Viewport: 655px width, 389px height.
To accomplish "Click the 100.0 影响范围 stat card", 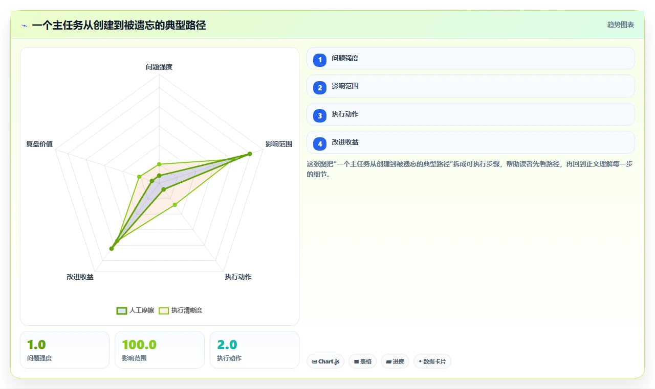I will point(160,350).
